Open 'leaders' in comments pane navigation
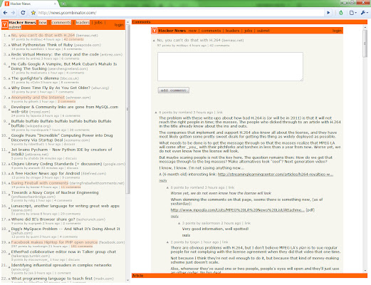The image size is (371, 285). click(x=232, y=31)
